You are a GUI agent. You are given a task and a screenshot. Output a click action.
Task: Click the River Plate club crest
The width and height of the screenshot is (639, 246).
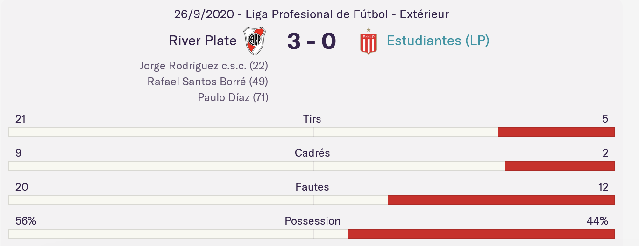tap(255, 41)
